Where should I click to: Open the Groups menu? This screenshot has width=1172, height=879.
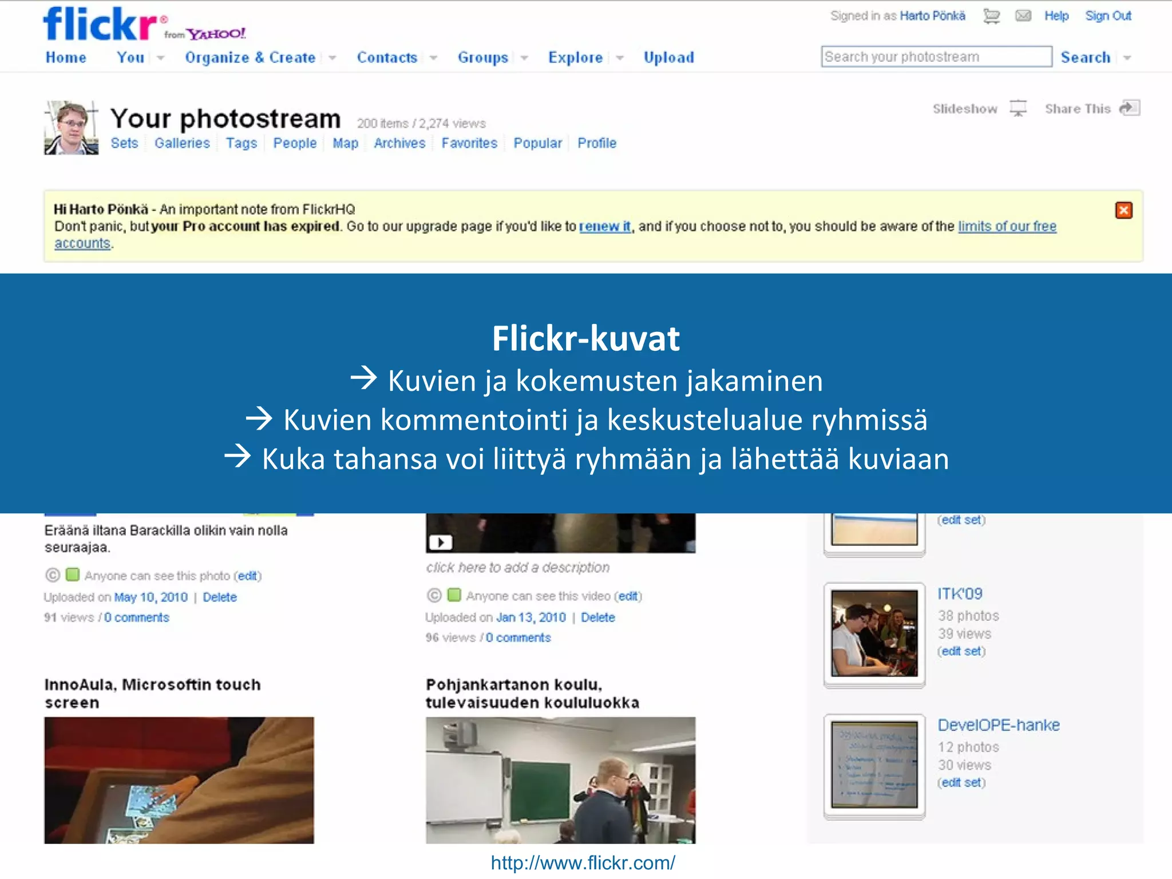coord(482,57)
